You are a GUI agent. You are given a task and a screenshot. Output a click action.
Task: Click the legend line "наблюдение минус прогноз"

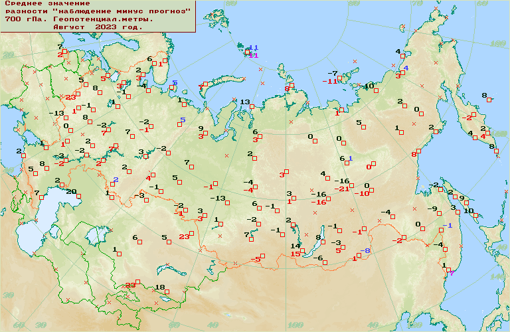120,11
